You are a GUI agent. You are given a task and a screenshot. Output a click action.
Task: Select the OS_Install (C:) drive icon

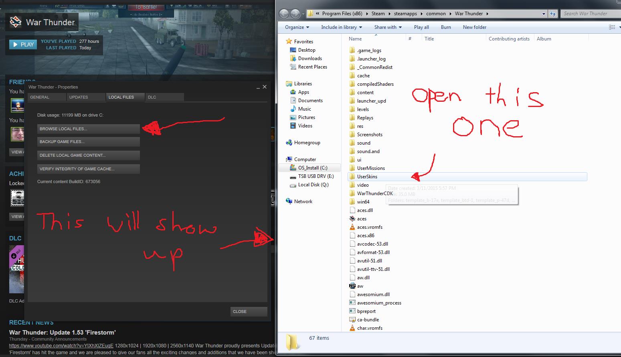293,168
